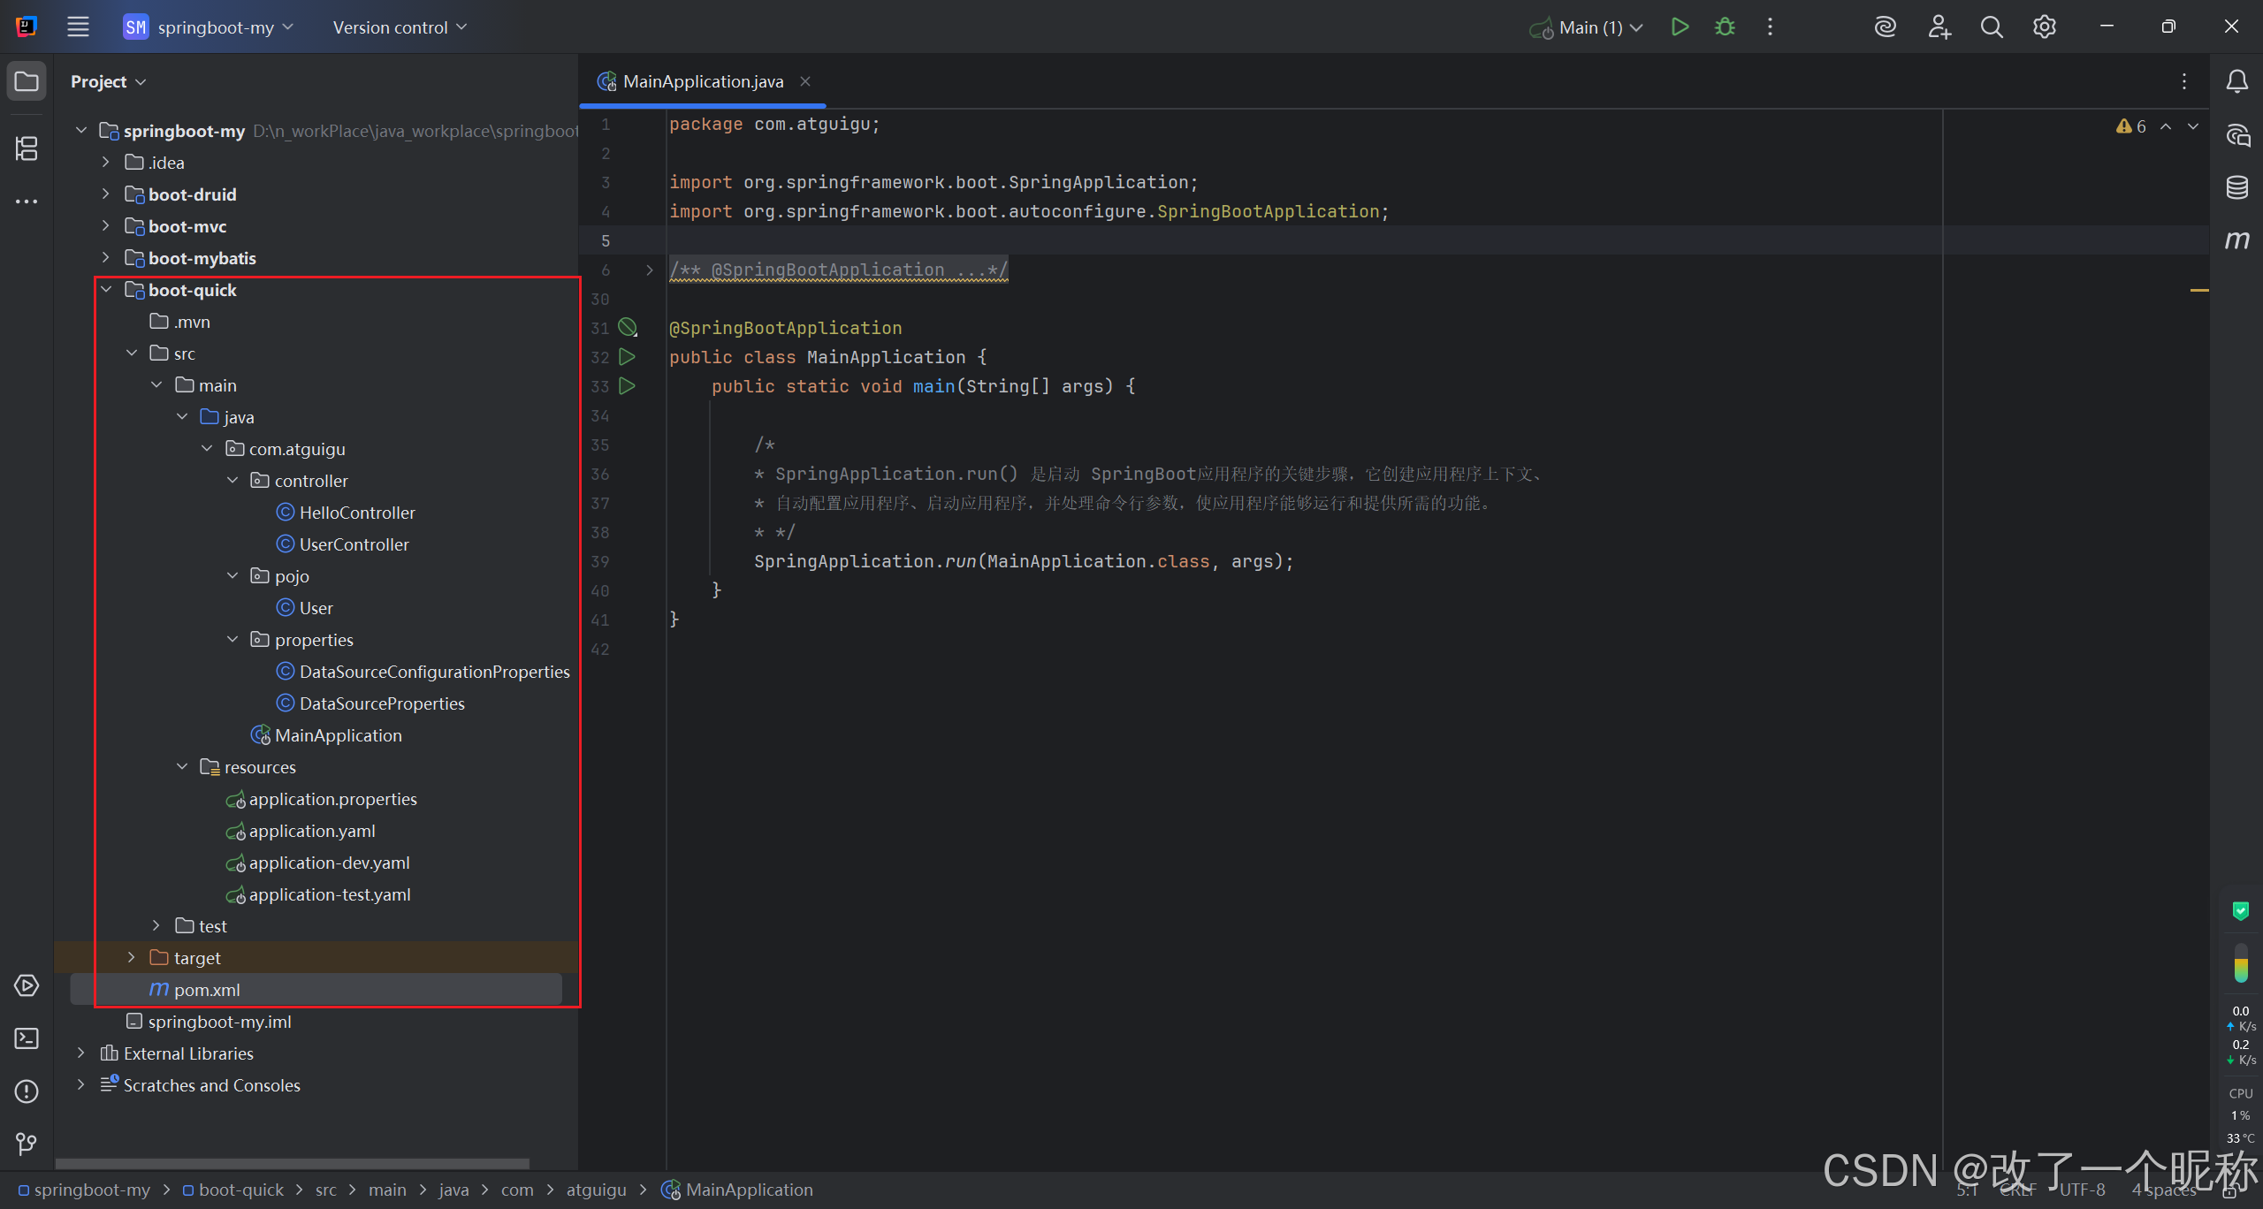Click the UTF-8 encoding status widget
Viewport: 2263px width, 1209px height.
click(x=2082, y=1190)
